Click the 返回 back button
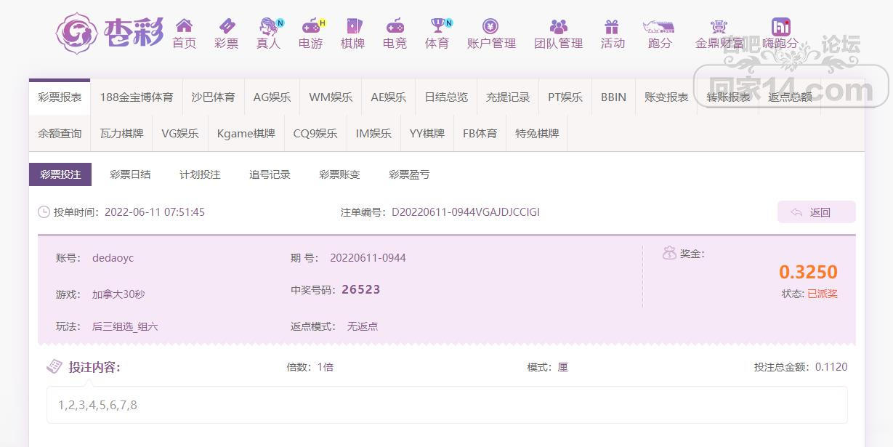This screenshot has height=447, width=893. [x=817, y=212]
